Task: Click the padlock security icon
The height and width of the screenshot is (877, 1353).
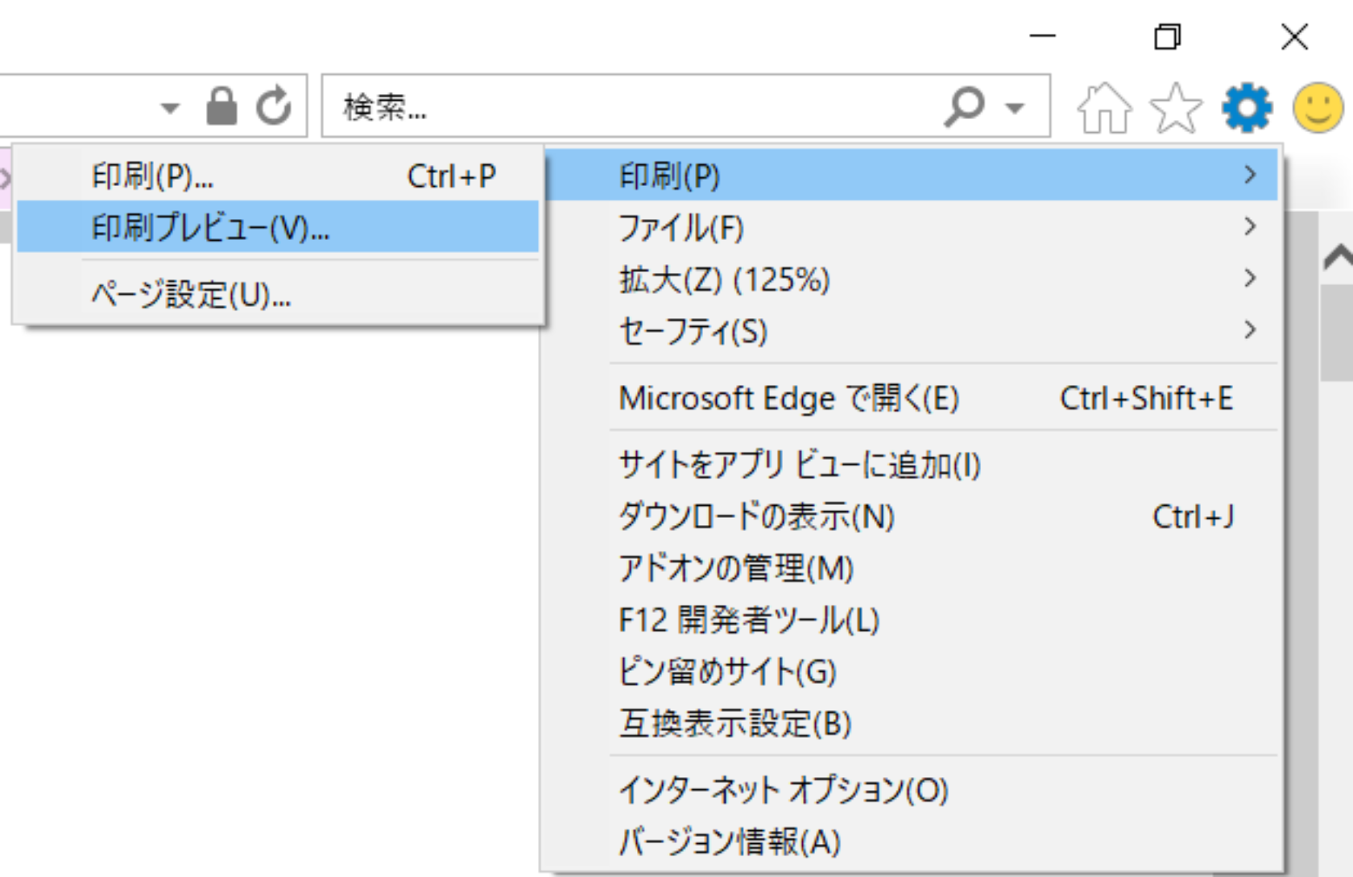Action: (x=221, y=106)
